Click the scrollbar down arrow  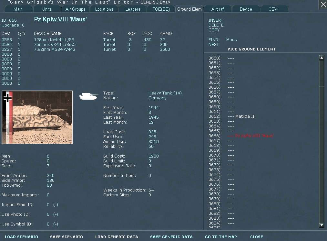(x=322, y=225)
